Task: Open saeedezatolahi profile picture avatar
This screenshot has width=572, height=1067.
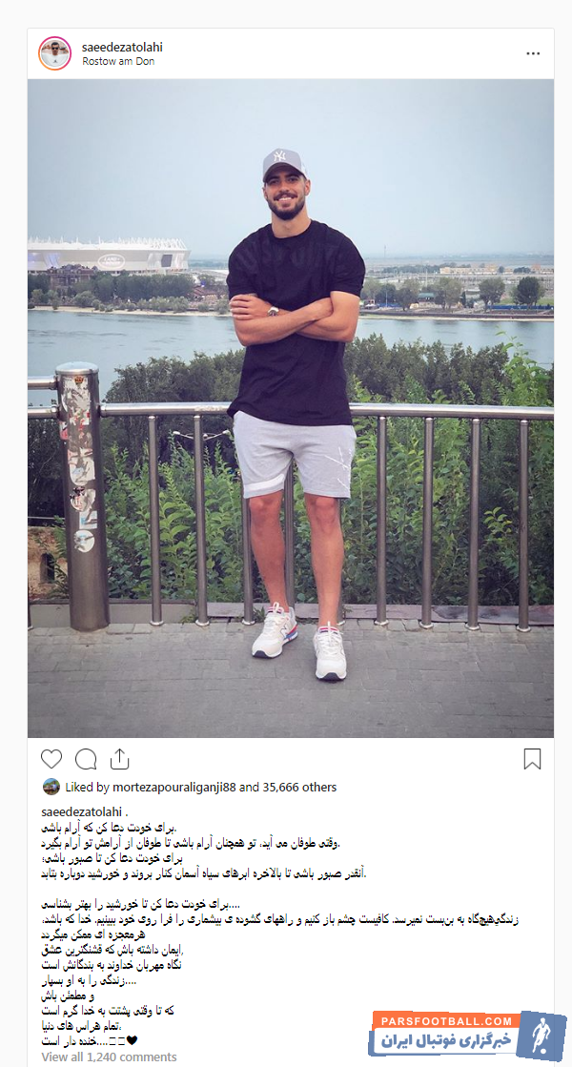Action: [x=54, y=53]
